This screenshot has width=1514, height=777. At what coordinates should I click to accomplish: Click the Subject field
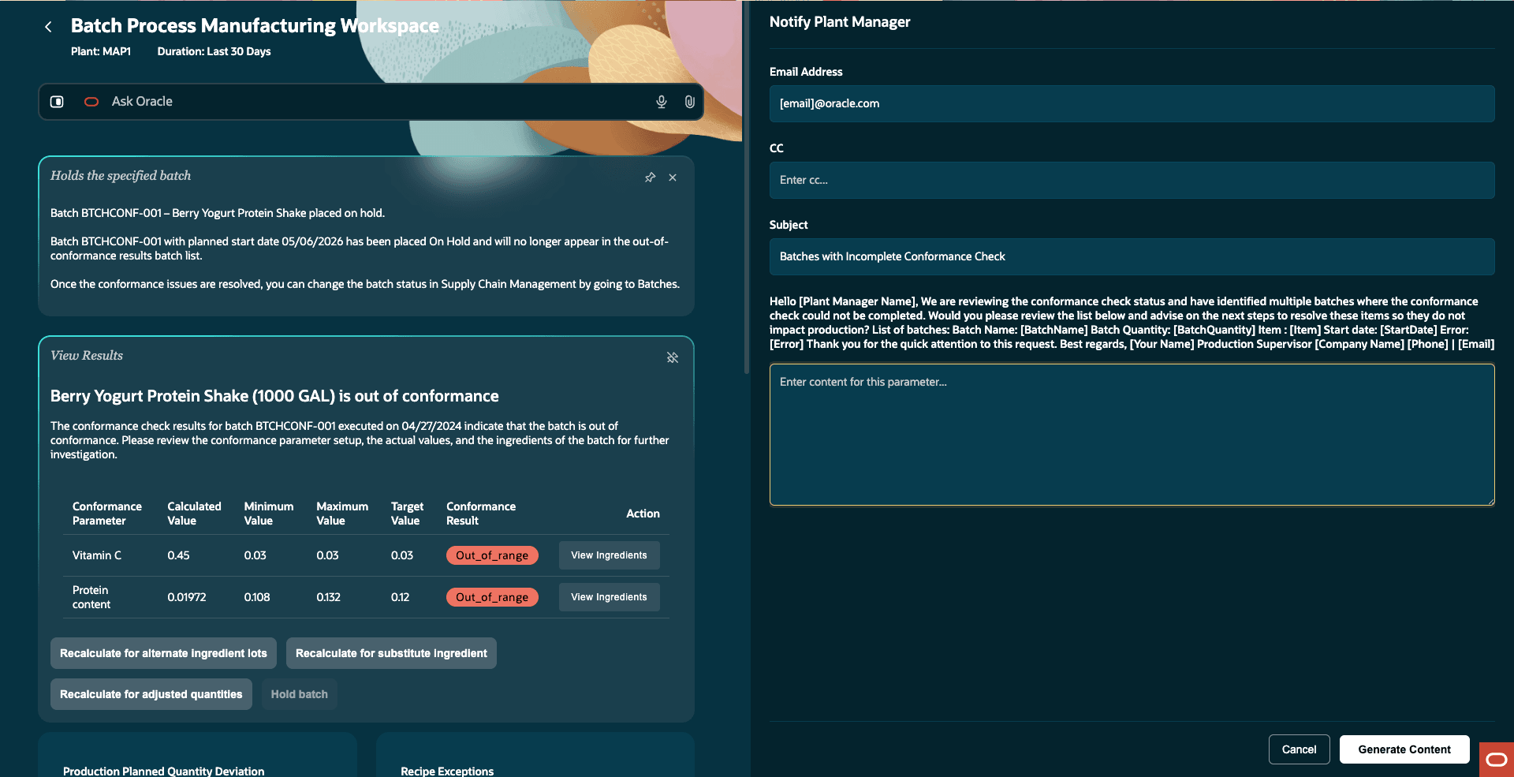[x=1132, y=256]
